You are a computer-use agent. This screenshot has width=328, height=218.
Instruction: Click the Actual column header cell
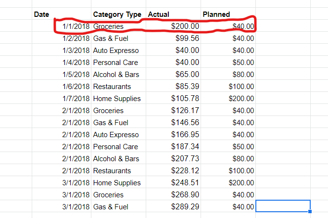click(x=173, y=14)
